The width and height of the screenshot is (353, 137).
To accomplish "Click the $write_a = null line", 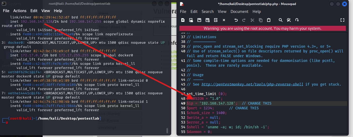I will point(204,118).
